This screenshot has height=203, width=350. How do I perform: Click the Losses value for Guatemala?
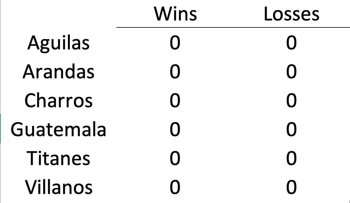pyautogui.click(x=291, y=130)
